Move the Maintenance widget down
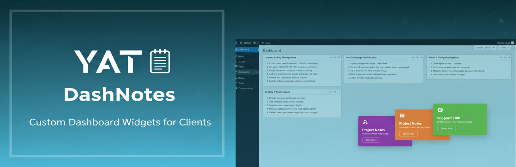The width and height of the screenshot is (516, 167). [335, 92]
